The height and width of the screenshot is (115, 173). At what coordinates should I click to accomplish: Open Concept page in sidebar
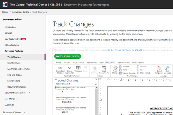[x=8, y=33]
